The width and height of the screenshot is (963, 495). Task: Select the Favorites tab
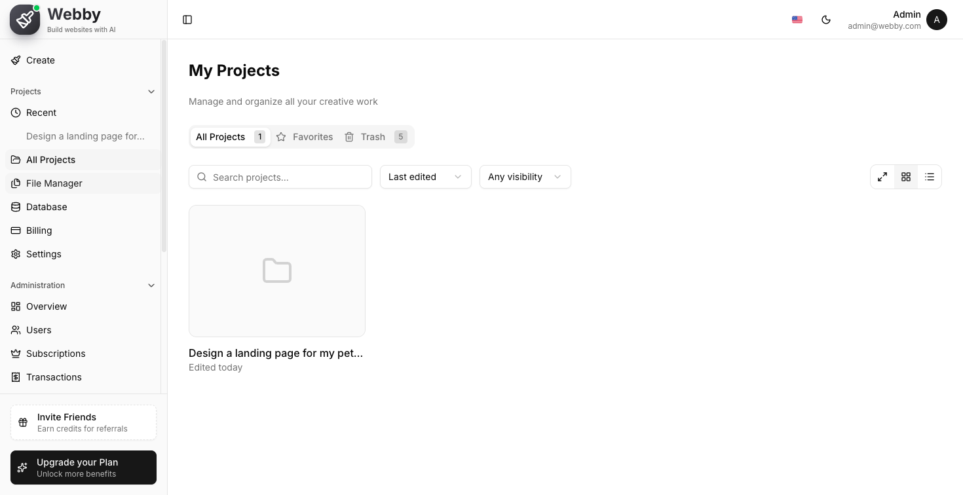(x=305, y=137)
